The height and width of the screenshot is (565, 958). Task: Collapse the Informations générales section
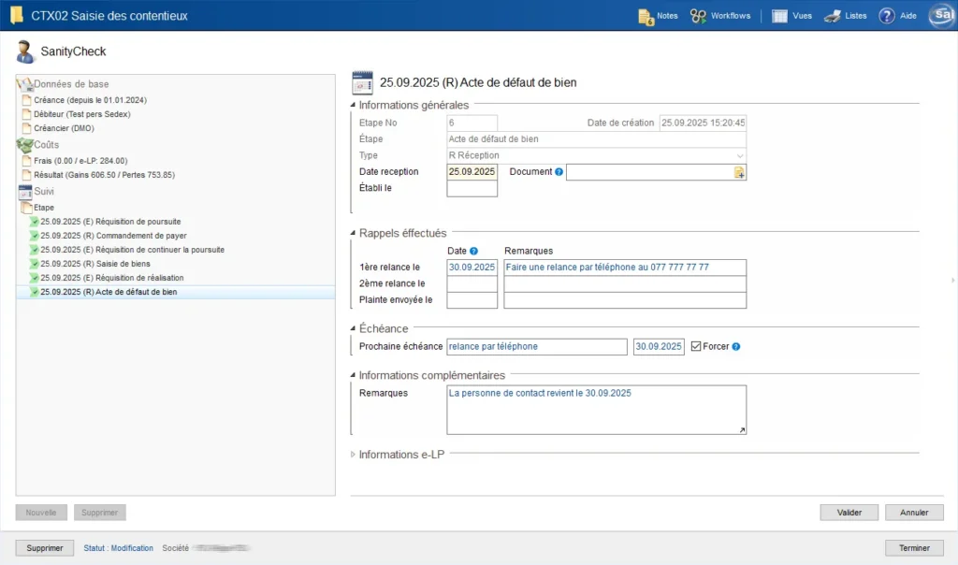[x=353, y=105]
